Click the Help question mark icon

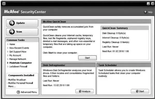pos(145,12)
